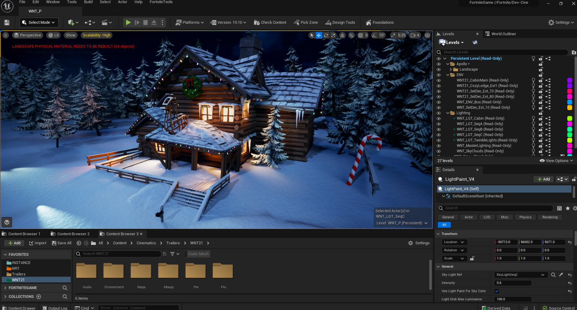Open Details property matrix grid icon
This screenshot has height=310, width=577.
pyautogui.click(x=559, y=208)
